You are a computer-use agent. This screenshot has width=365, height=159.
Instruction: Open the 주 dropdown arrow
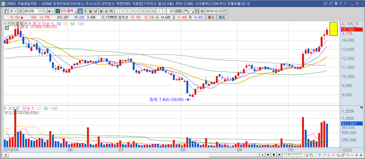point(15,11)
